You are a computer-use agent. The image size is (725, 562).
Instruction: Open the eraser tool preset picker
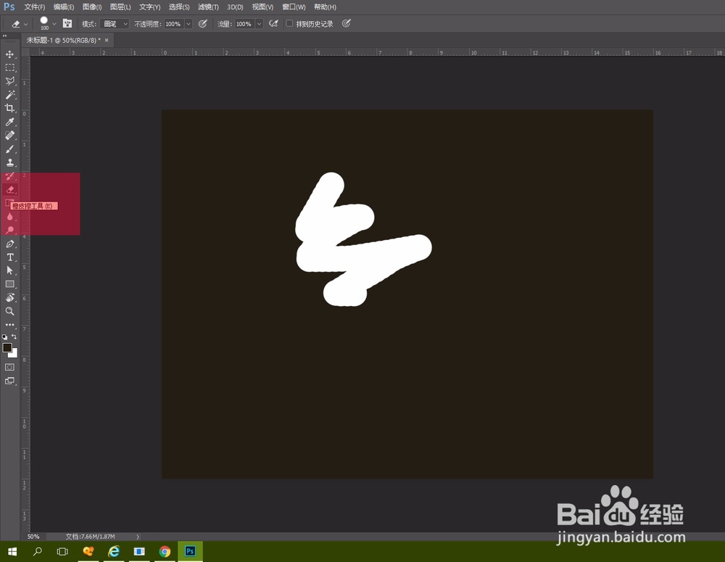(x=20, y=24)
